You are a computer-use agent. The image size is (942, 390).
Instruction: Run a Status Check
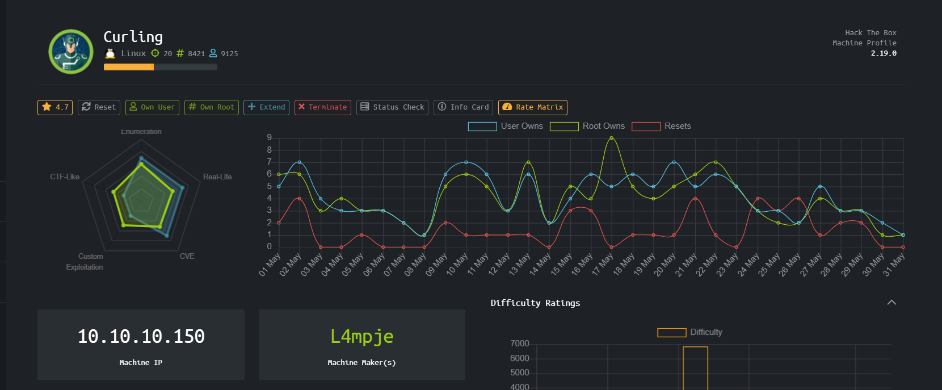point(392,107)
